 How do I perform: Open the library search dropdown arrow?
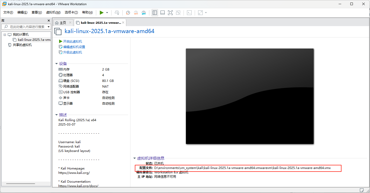coord(48,27)
